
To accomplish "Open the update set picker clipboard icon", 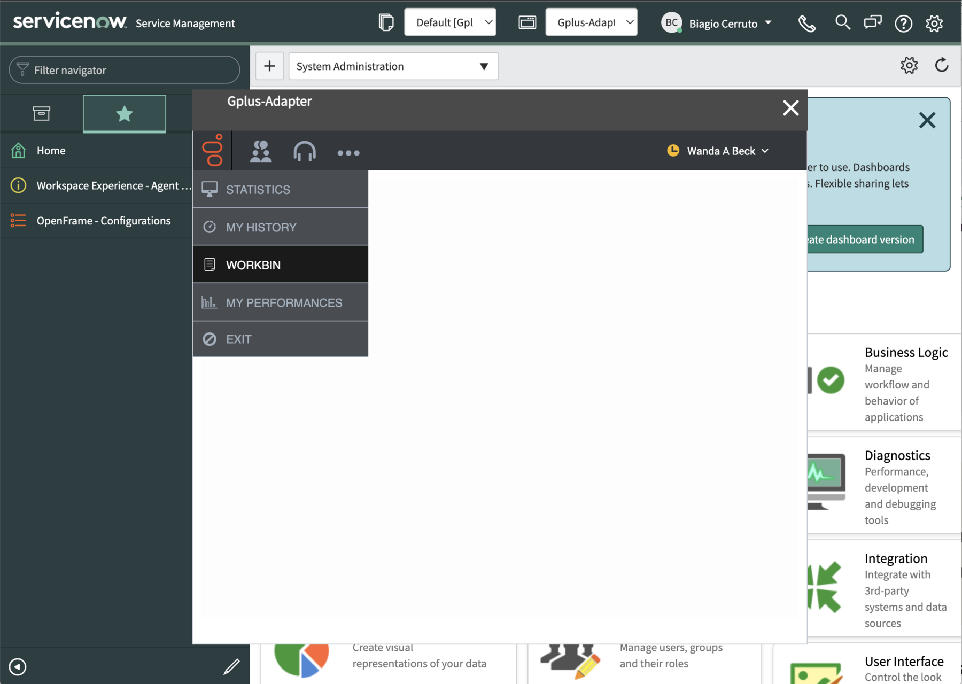I will [386, 22].
